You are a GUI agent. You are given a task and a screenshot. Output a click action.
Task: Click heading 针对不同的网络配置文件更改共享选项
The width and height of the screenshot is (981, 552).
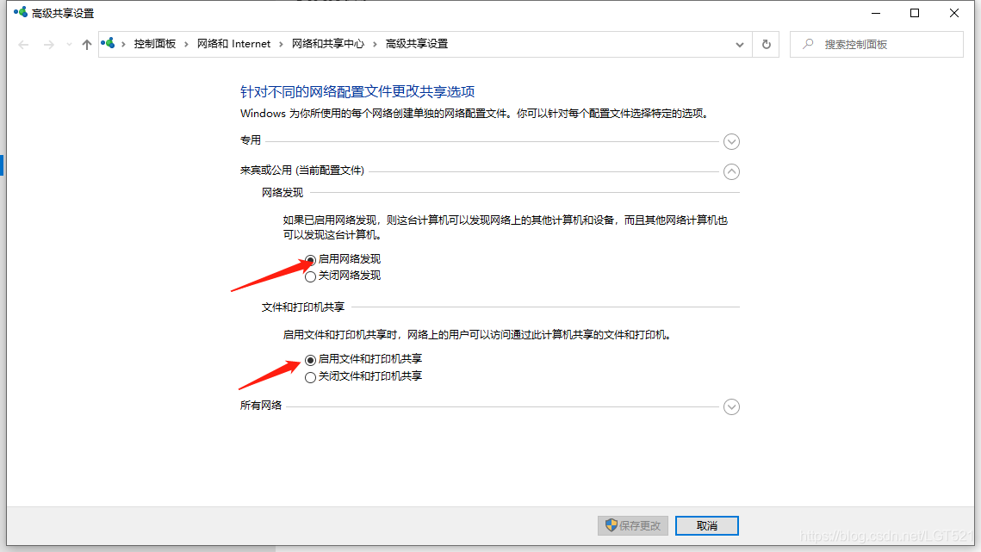coord(357,91)
